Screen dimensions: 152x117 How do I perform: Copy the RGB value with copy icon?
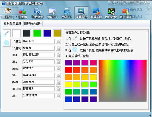58,55
